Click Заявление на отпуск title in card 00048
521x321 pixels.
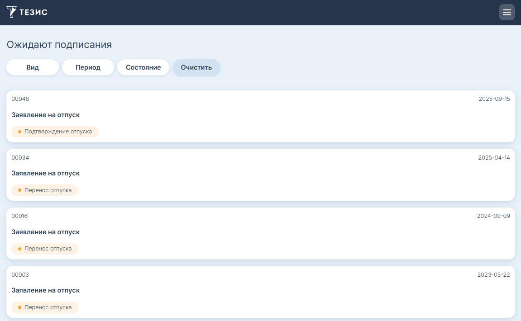(x=46, y=115)
